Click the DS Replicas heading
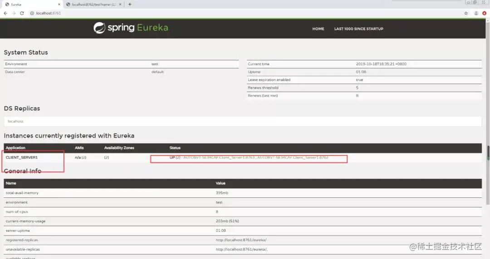 (22, 109)
